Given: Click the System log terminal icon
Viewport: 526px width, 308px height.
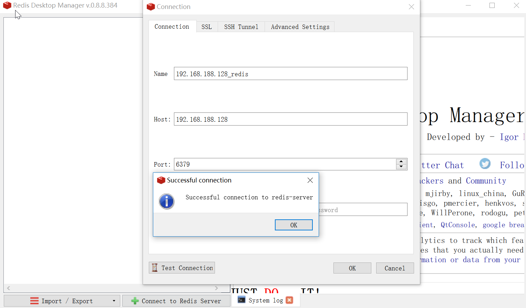Looking at the screenshot, I should tap(241, 300).
